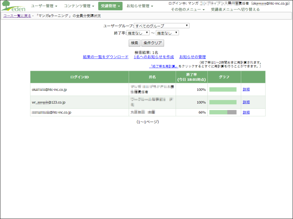293x219 pixels.
Task: Open 詳細 for the @123.co.jp row
Action: (246, 102)
